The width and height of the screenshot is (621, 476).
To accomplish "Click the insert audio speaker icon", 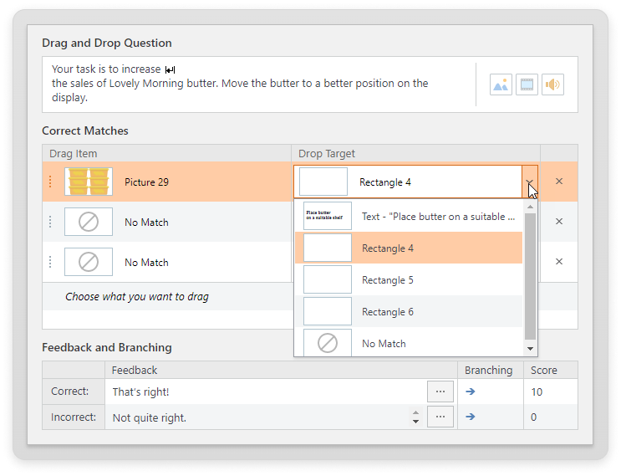I will point(552,84).
